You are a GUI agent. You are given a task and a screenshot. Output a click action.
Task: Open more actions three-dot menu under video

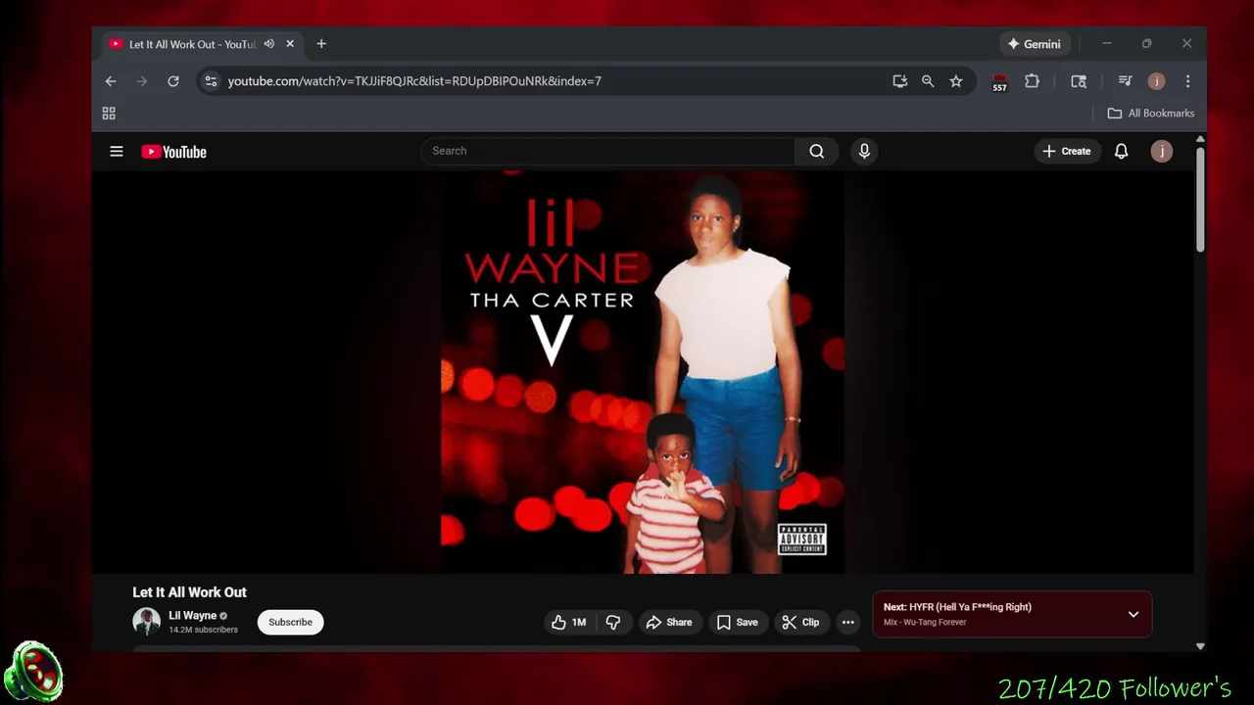coord(848,622)
